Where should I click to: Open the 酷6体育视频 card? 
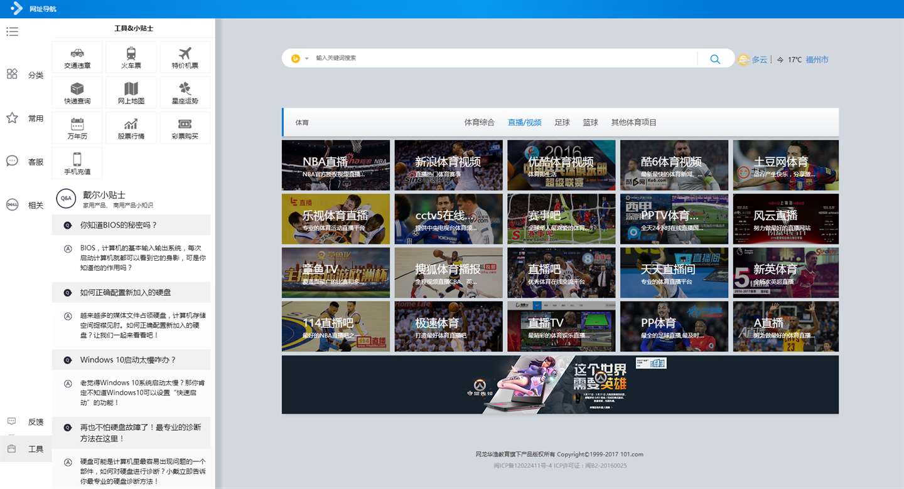(674, 165)
